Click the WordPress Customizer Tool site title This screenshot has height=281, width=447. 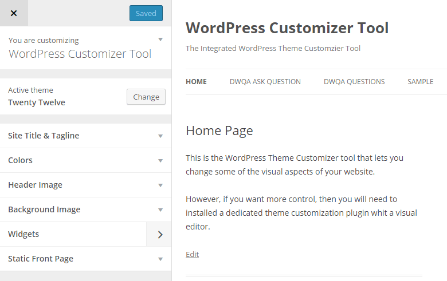tap(287, 28)
